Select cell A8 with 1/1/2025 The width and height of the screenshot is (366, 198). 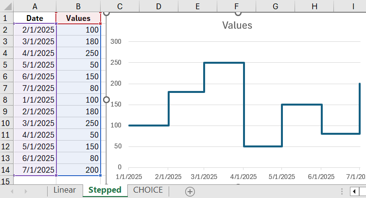click(35, 100)
